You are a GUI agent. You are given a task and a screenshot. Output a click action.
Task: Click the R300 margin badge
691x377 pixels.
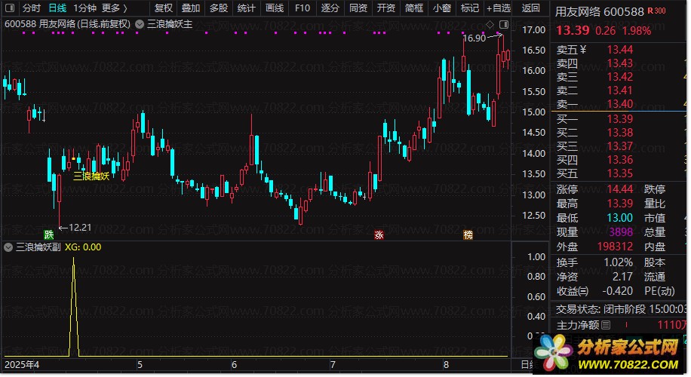[656, 11]
